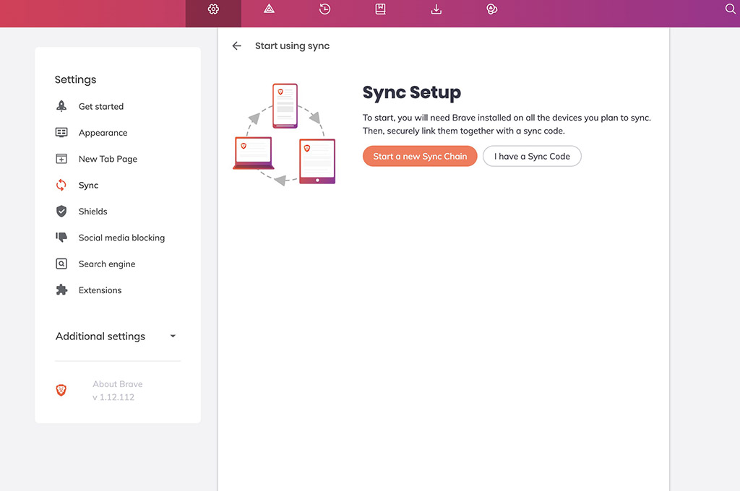The width and height of the screenshot is (740, 491).
Task: Open the Search engine settings section
Action: point(107,264)
